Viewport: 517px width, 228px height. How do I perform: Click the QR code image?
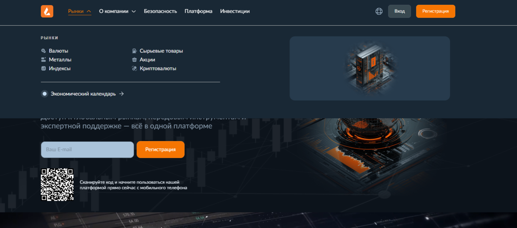point(57,184)
